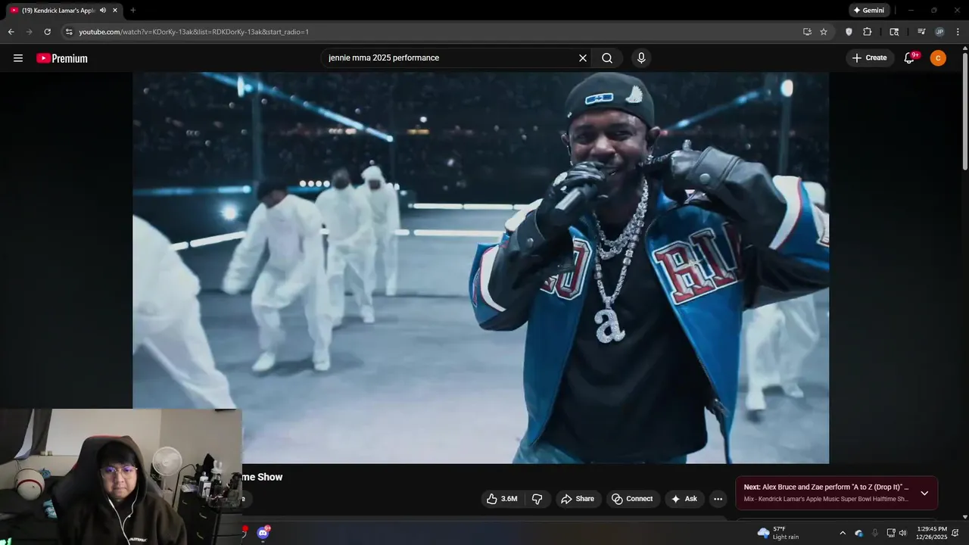Open a new browser tab

click(x=132, y=11)
